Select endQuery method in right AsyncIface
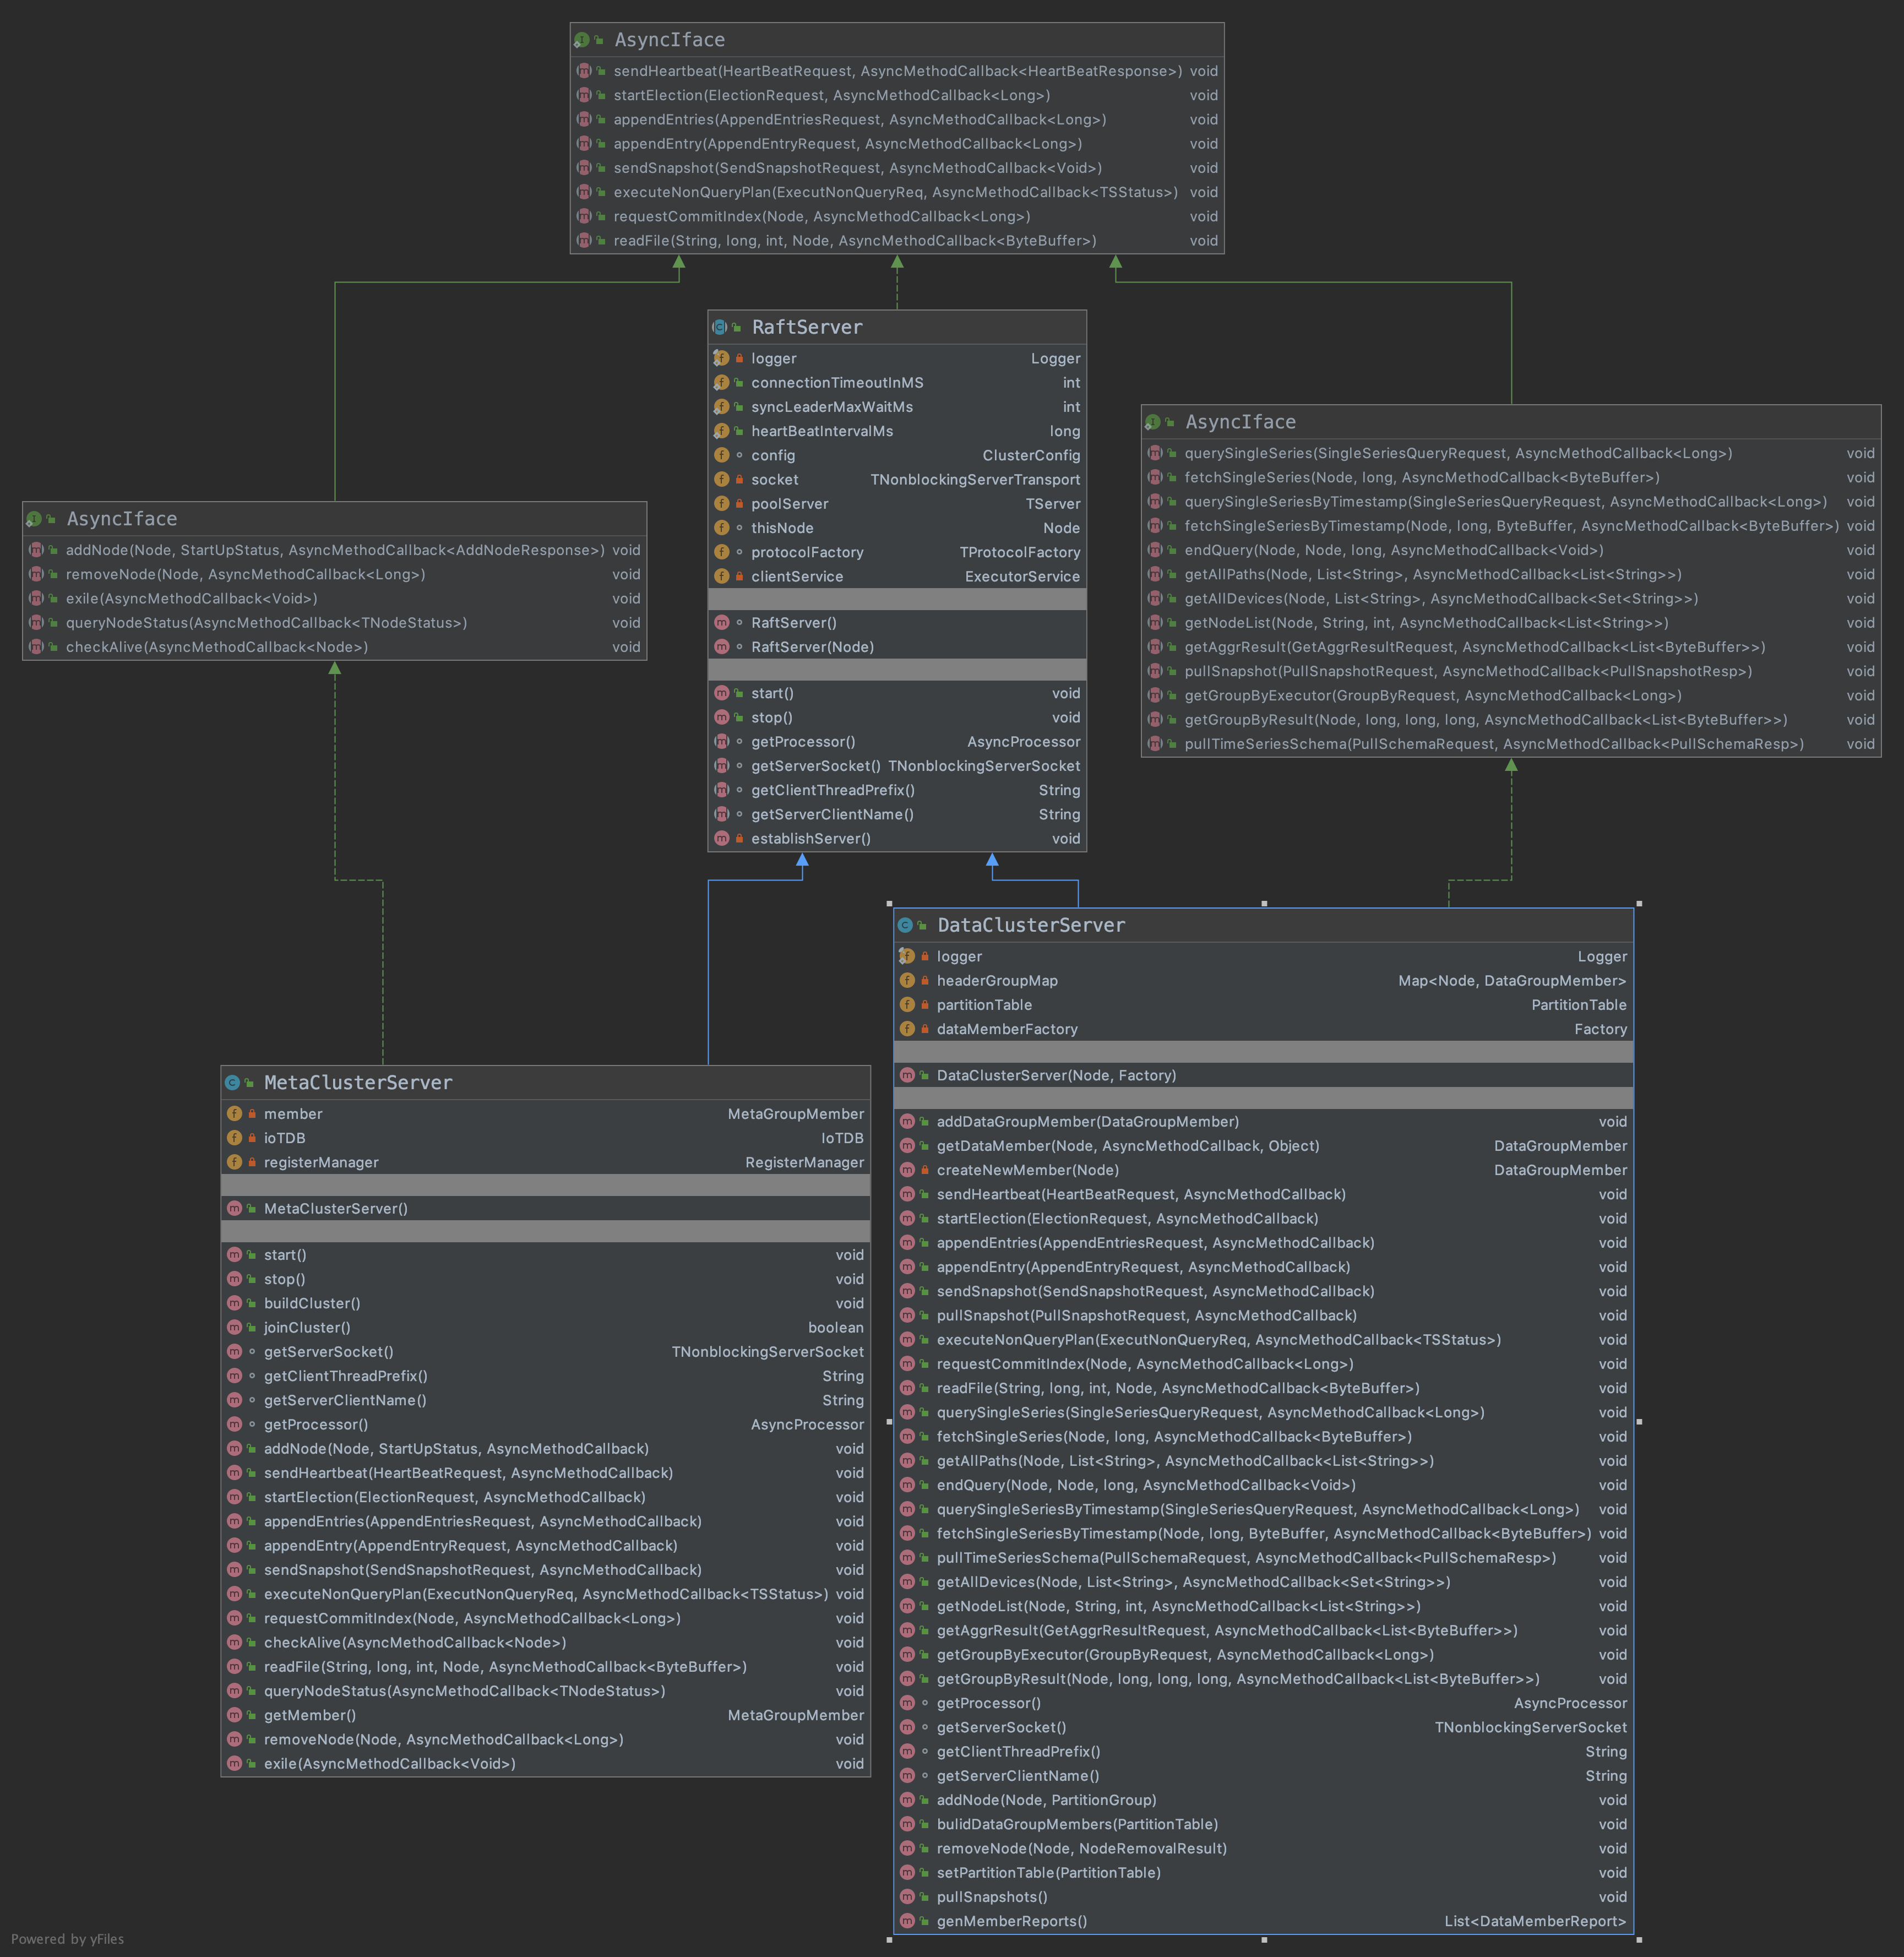The image size is (1904, 1957). pos(1511,550)
